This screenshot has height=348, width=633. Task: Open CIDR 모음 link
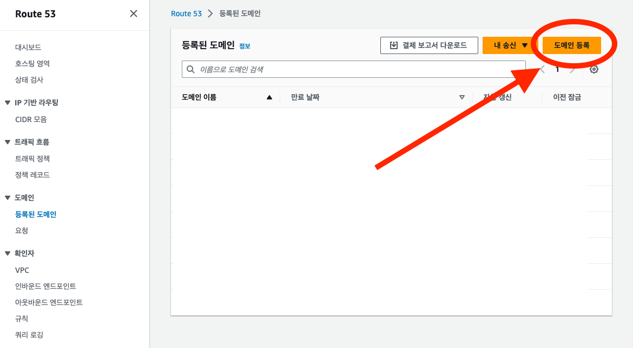[x=31, y=119]
